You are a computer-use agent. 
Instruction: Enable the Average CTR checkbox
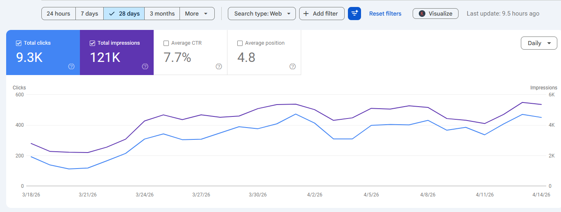(166, 43)
